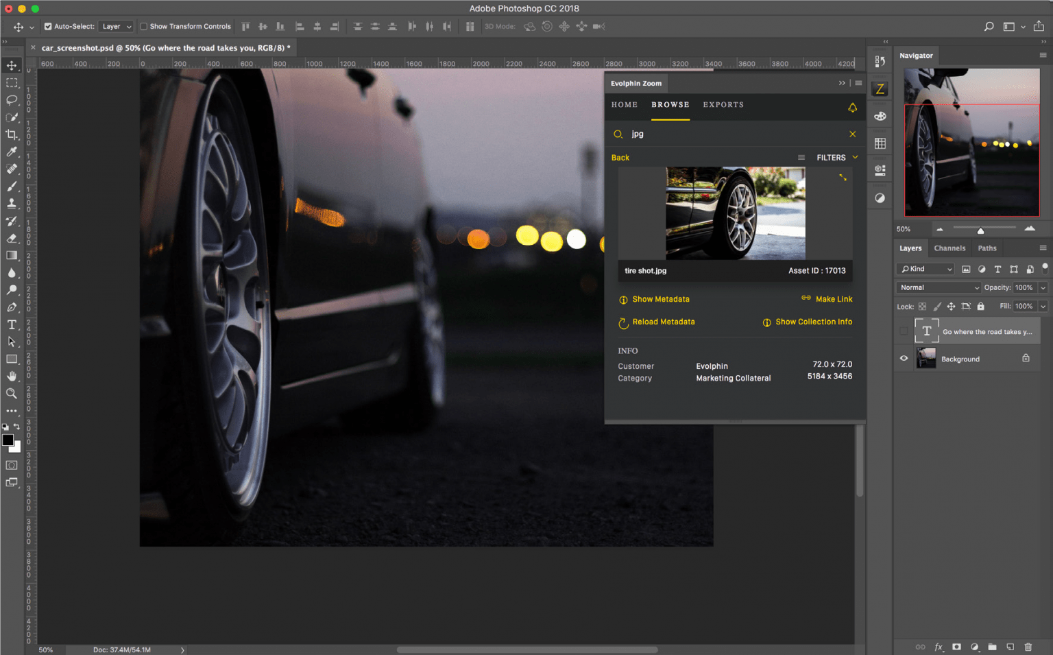Select the Pen tool

click(12, 307)
